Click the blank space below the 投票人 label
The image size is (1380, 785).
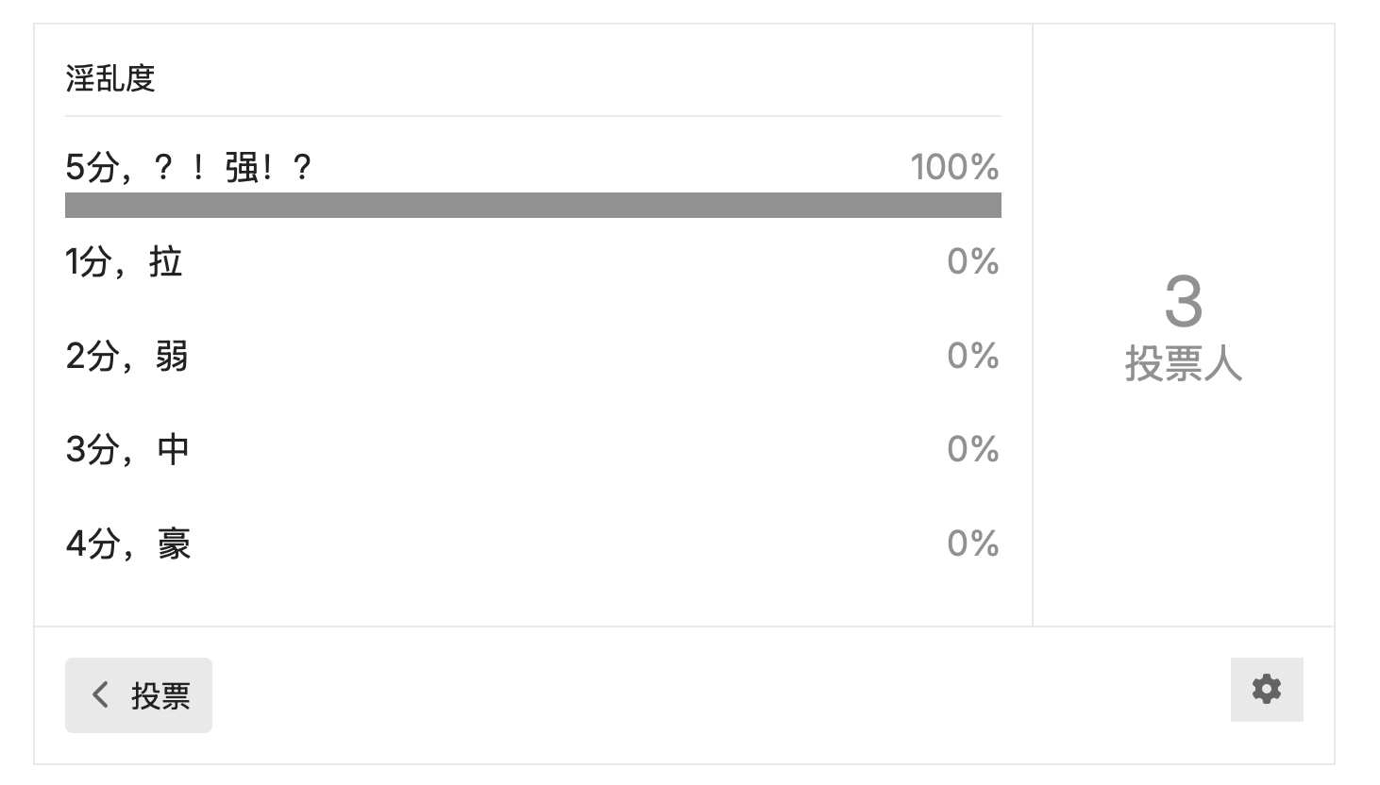[x=1183, y=500]
